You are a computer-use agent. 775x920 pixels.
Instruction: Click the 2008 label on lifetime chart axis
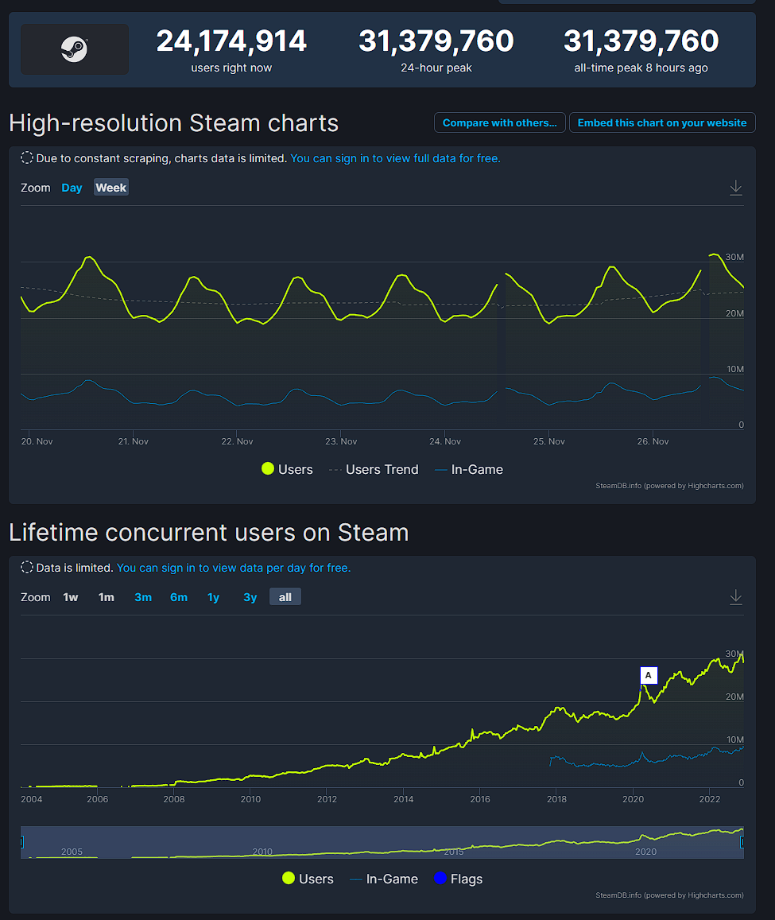coord(174,799)
